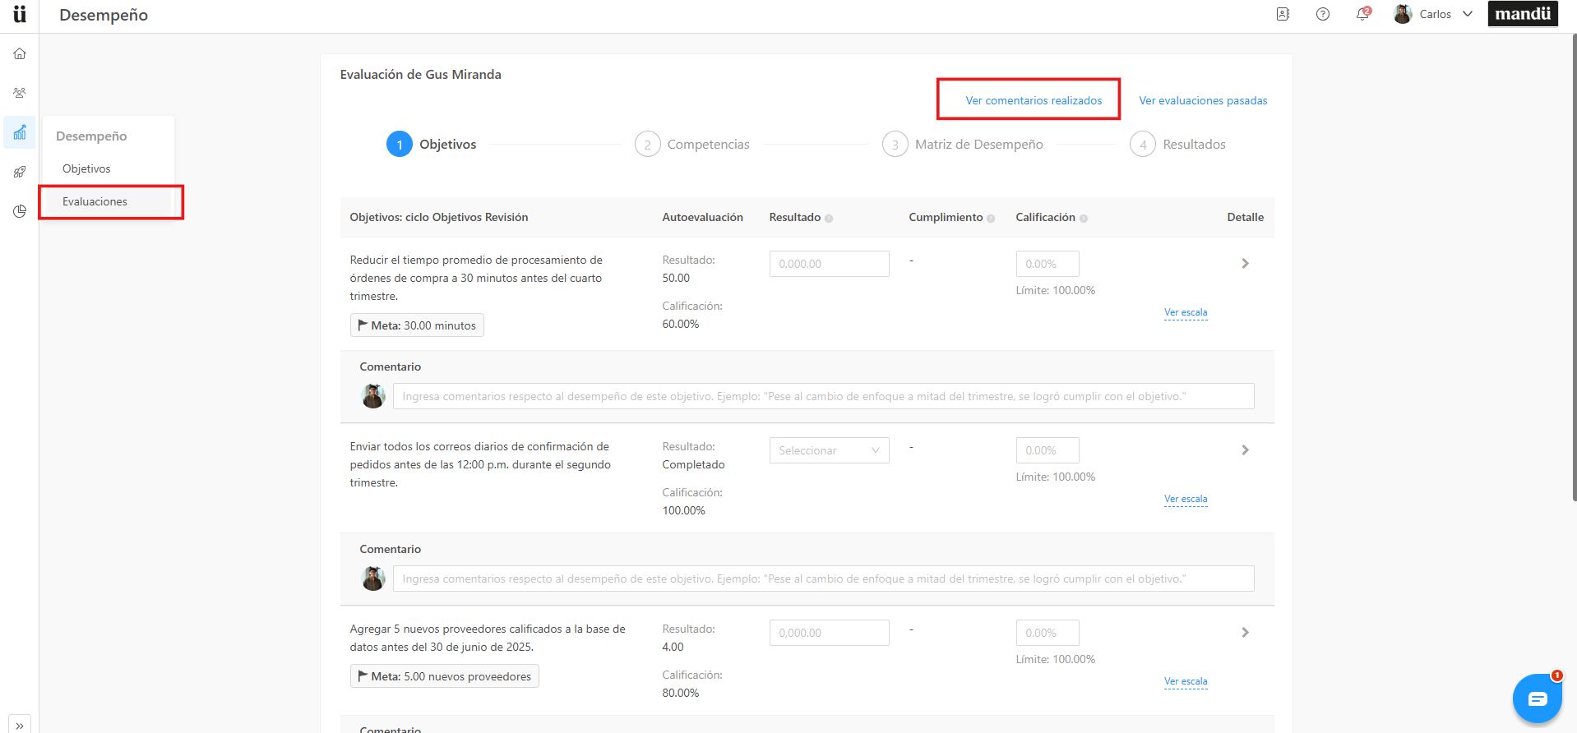Focus Calificación field for 'Agregar 5 nuevos proveedores' objective
1577x733 pixels.
tap(1047, 633)
